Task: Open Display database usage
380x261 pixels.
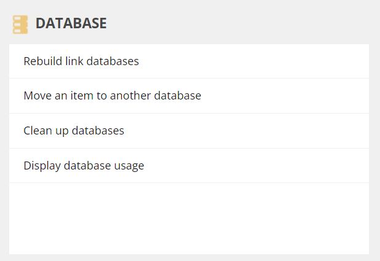Action: pos(189,166)
